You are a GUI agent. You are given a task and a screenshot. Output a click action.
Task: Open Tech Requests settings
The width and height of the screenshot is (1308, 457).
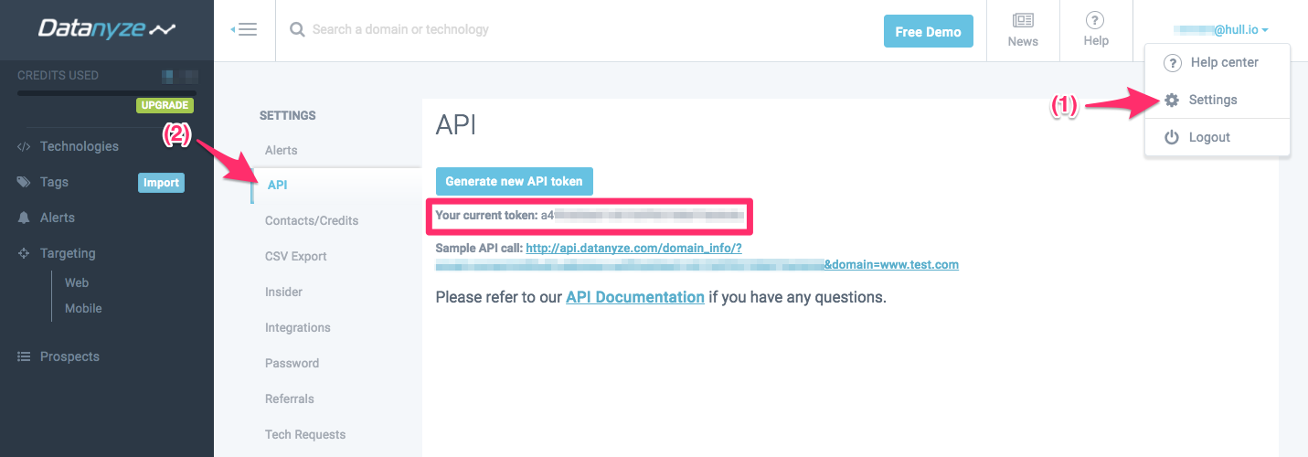[x=305, y=434]
